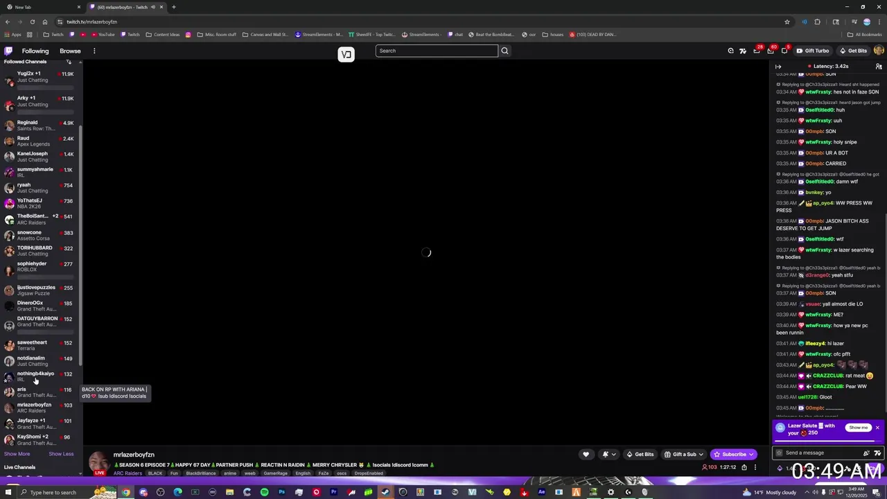Open Reginald's Saints Row channel
The image size is (887, 499).
[x=41, y=125]
